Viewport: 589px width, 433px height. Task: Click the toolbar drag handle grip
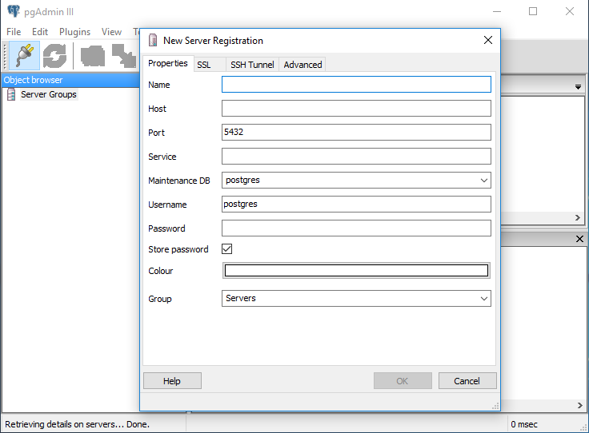pos(5,56)
